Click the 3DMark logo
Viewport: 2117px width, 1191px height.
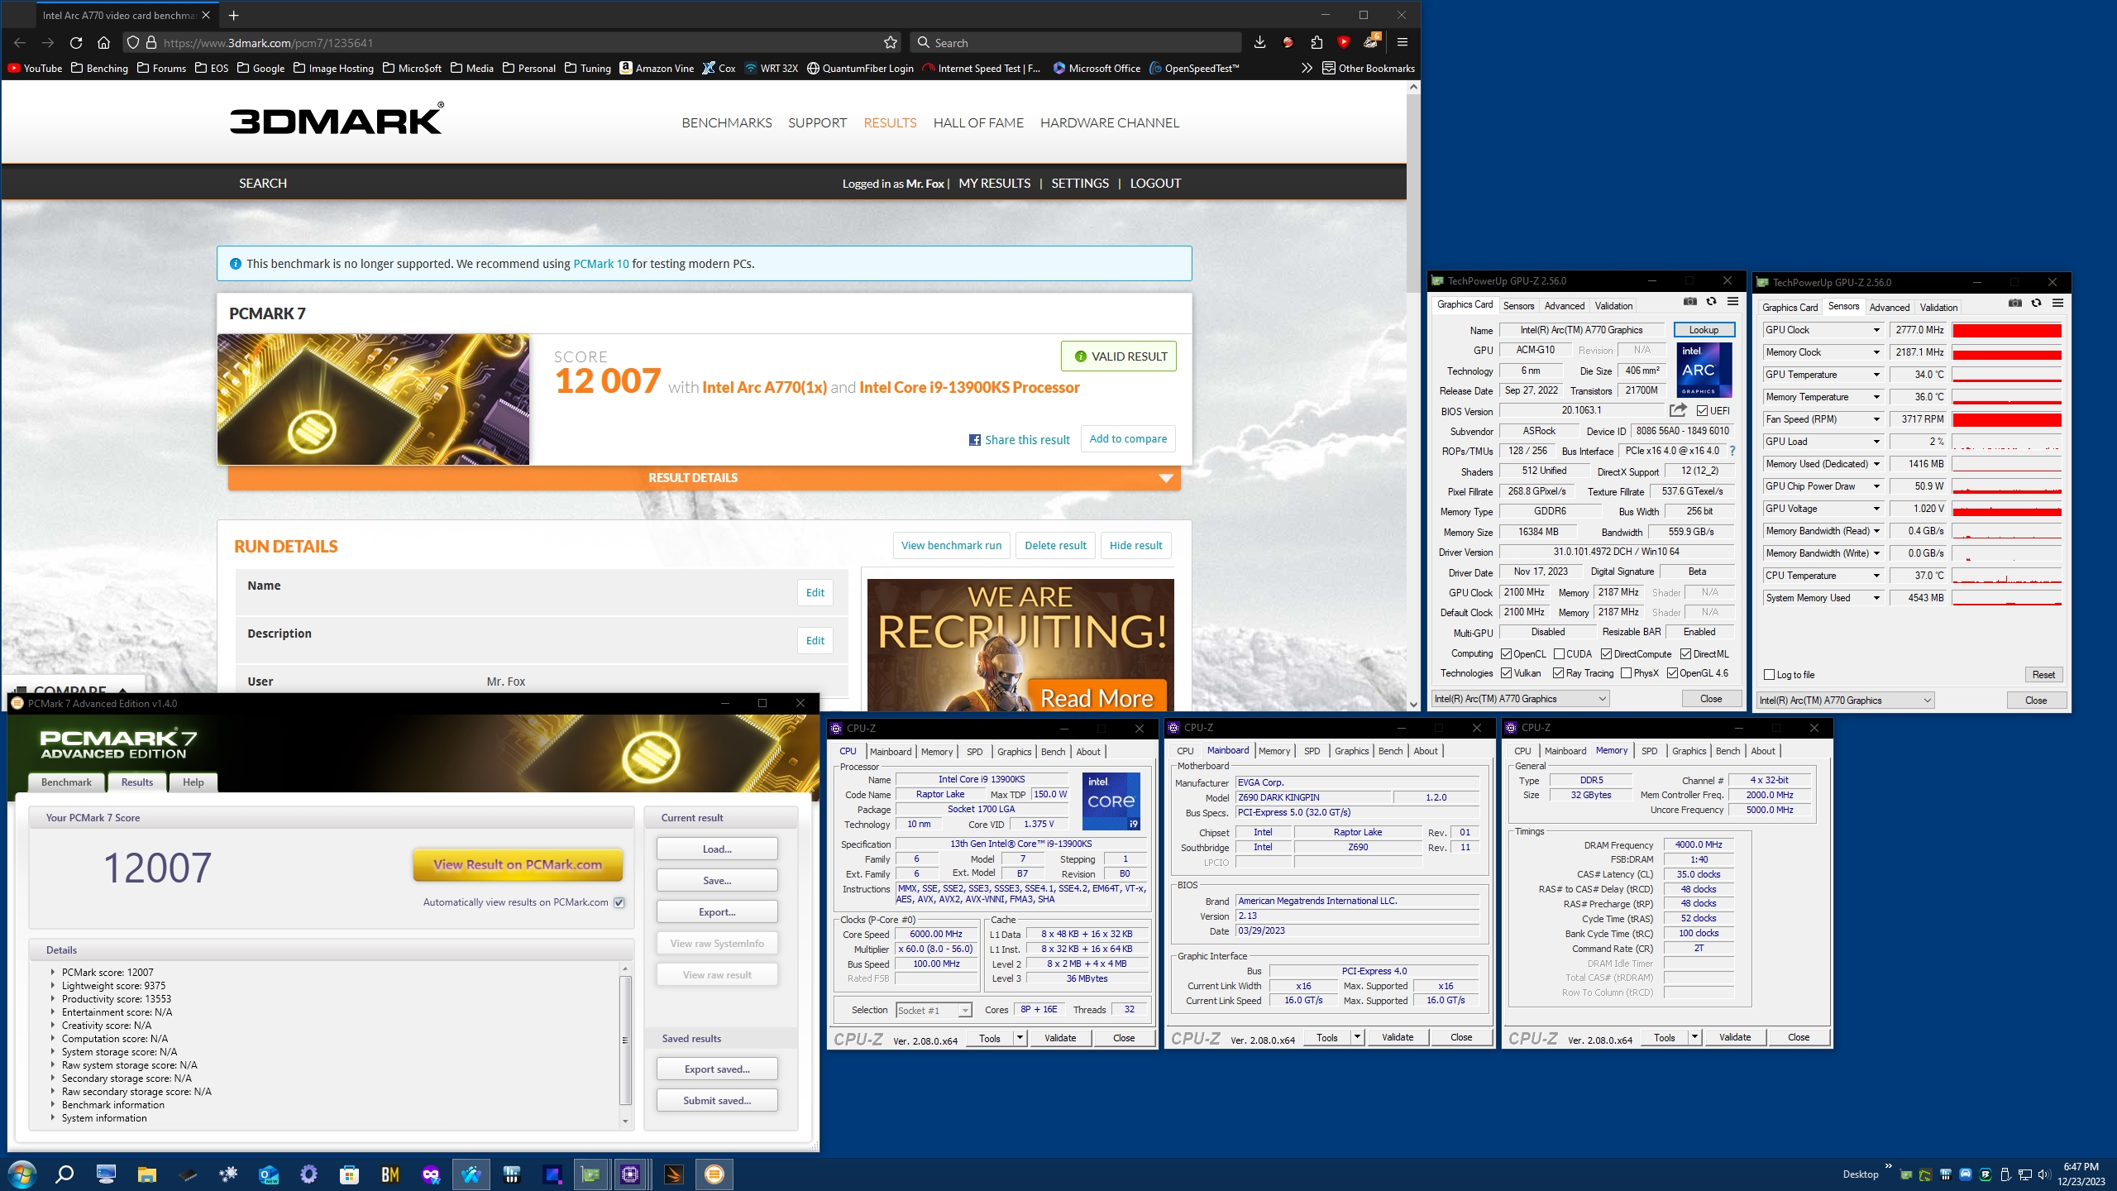tap(337, 119)
